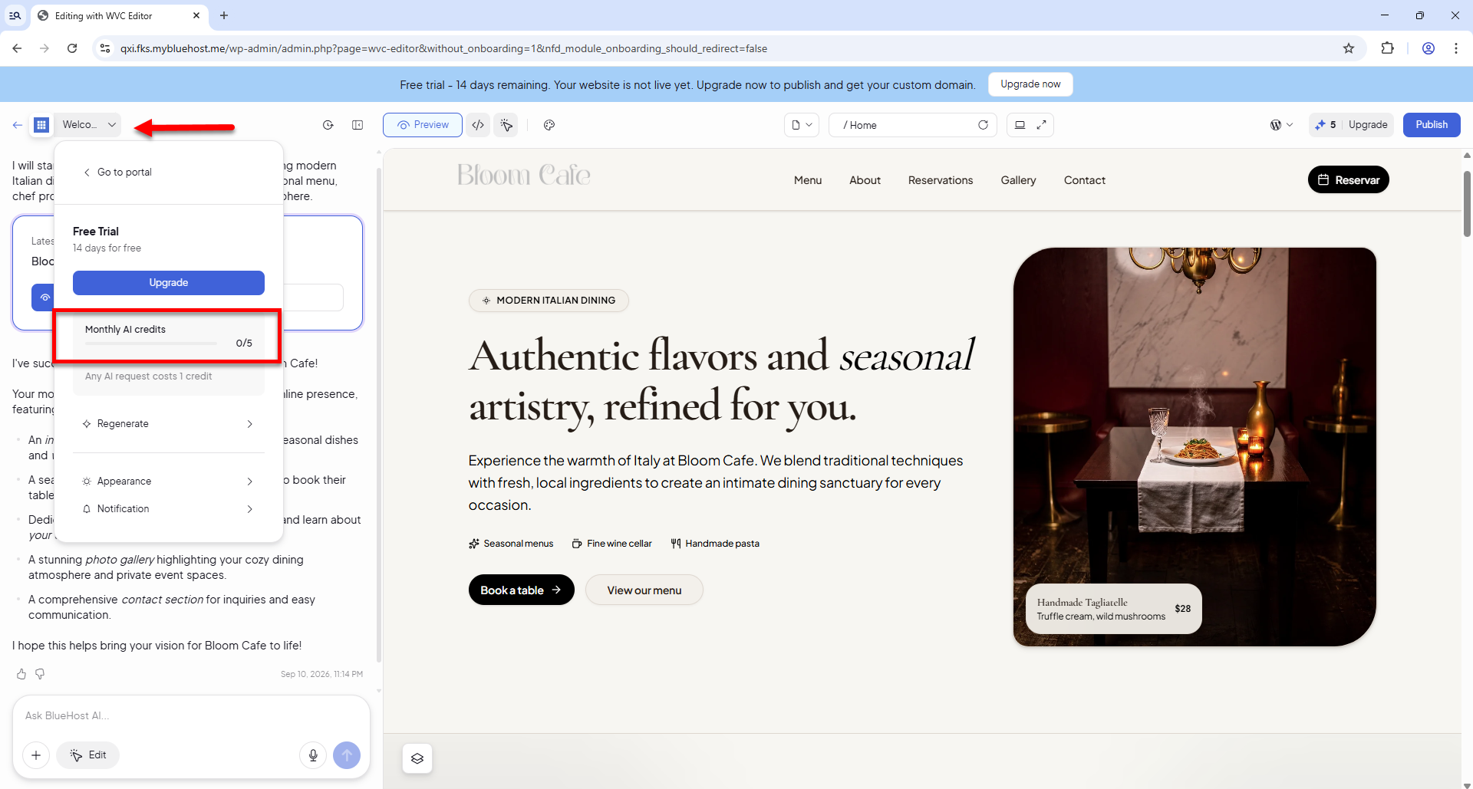Expand the Welco... site dropdown
1473x789 pixels.
(88, 125)
